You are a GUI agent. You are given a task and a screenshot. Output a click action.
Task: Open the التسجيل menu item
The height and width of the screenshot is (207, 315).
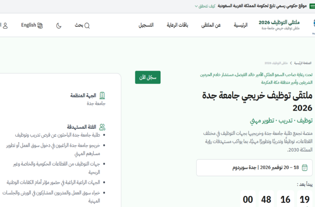click(x=146, y=25)
